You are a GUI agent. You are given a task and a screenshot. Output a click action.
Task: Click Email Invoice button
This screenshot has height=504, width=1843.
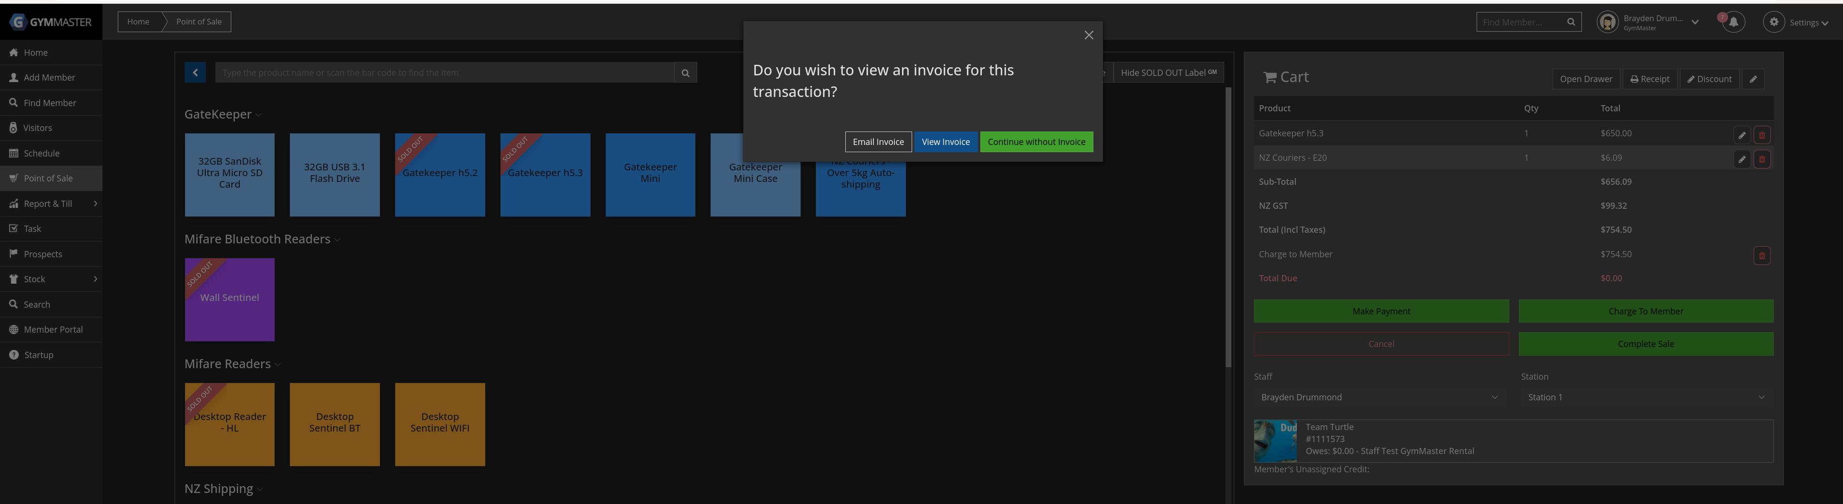tap(878, 142)
